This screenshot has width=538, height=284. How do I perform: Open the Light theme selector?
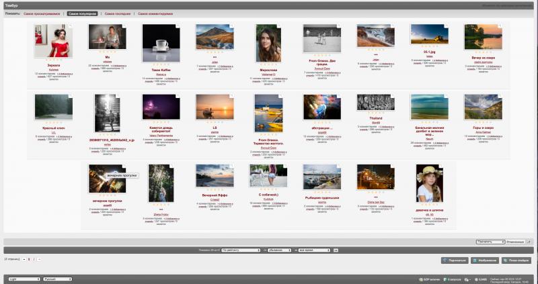pos(24,279)
